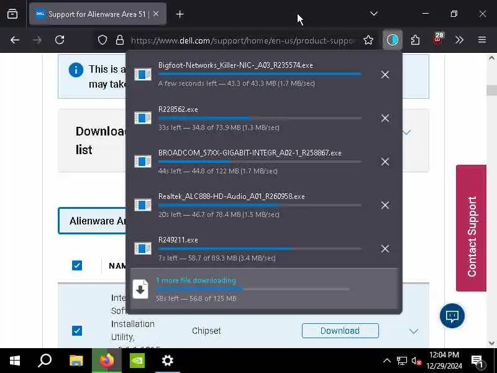Open Firefox View from the tab bar
Screen dimensions: 497x373
click(x=12, y=14)
